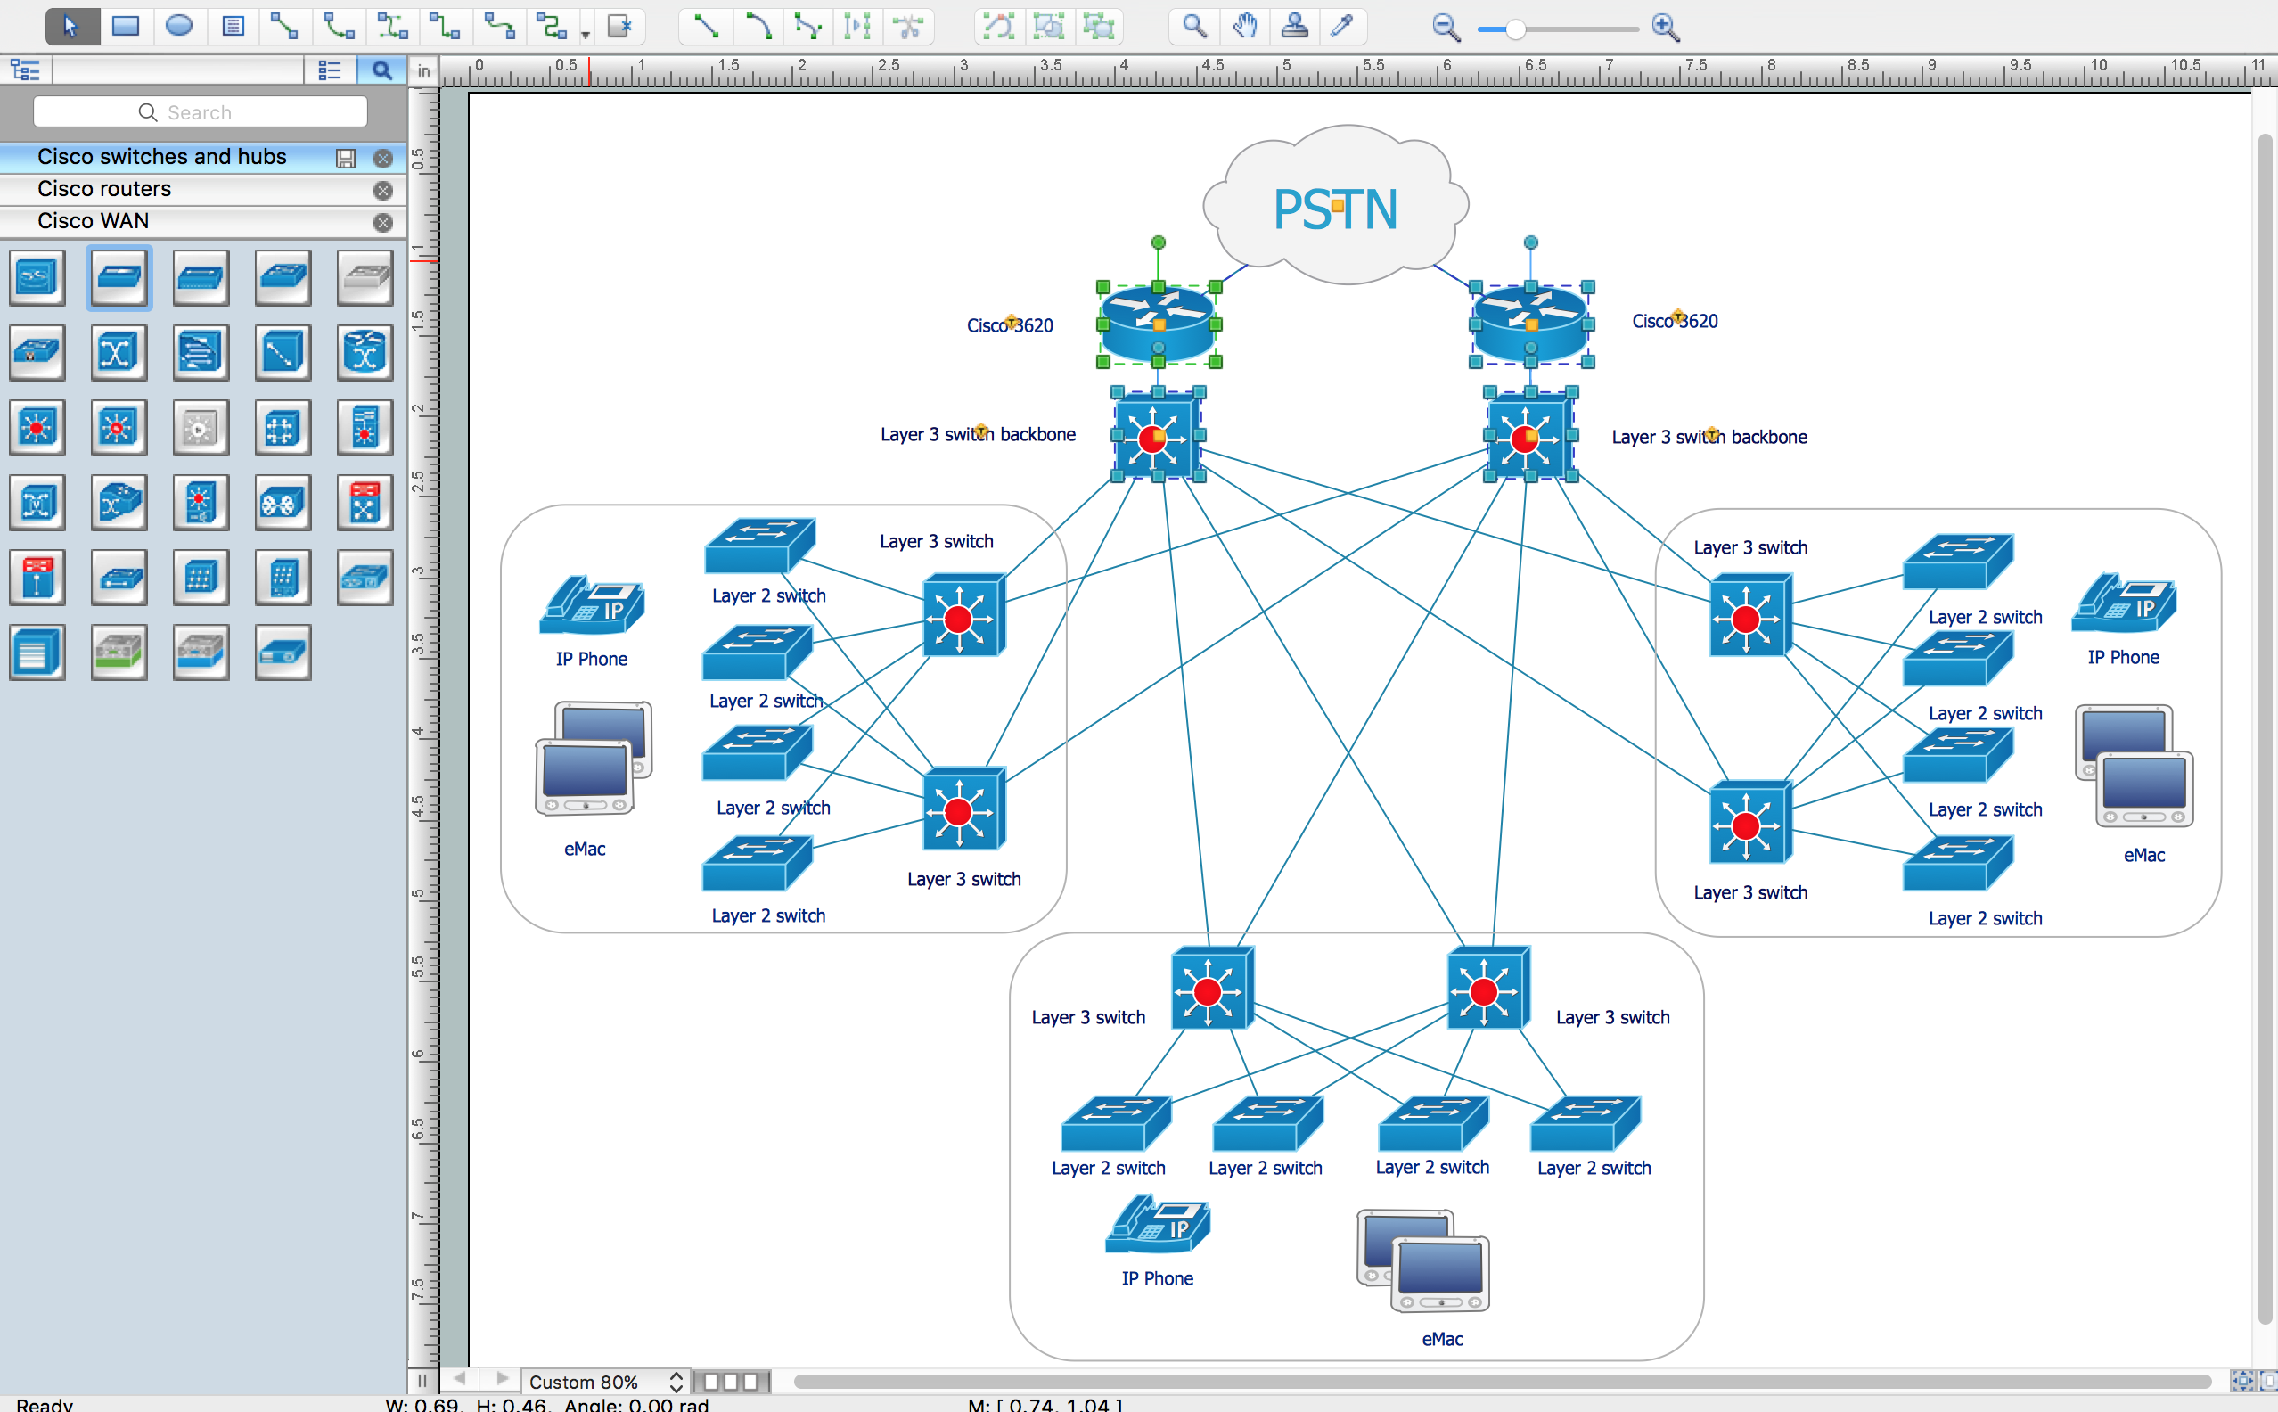Open the Custom 80% zoom dropdown
Viewport: 2278px width, 1412px height.
[605, 1381]
